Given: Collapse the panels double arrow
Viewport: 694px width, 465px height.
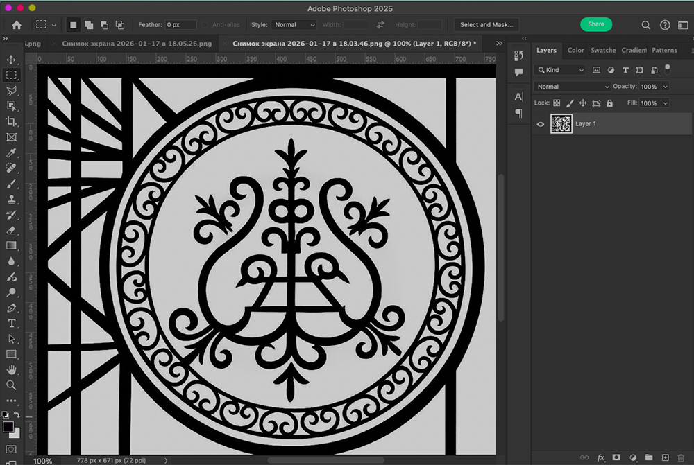Looking at the screenshot, I should click(524, 38).
